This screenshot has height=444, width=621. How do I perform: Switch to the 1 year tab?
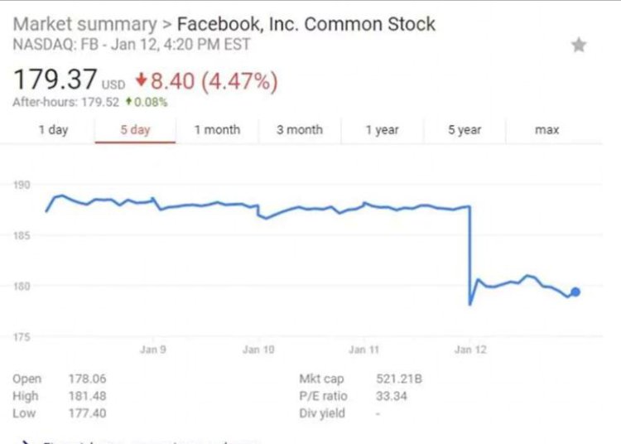pos(382,130)
